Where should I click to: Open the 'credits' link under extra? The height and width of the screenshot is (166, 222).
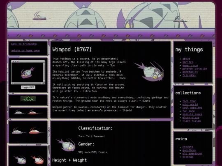pyautogui.click(x=187, y=147)
